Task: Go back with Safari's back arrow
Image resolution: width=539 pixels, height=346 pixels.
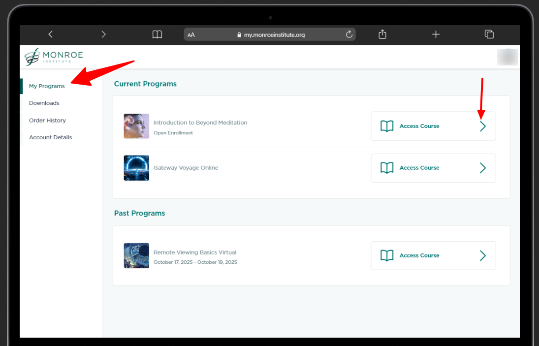Action: (x=51, y=34)
